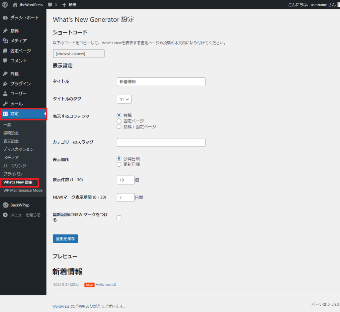Click 新規 in the admin bar

click(x=72, y=5)
